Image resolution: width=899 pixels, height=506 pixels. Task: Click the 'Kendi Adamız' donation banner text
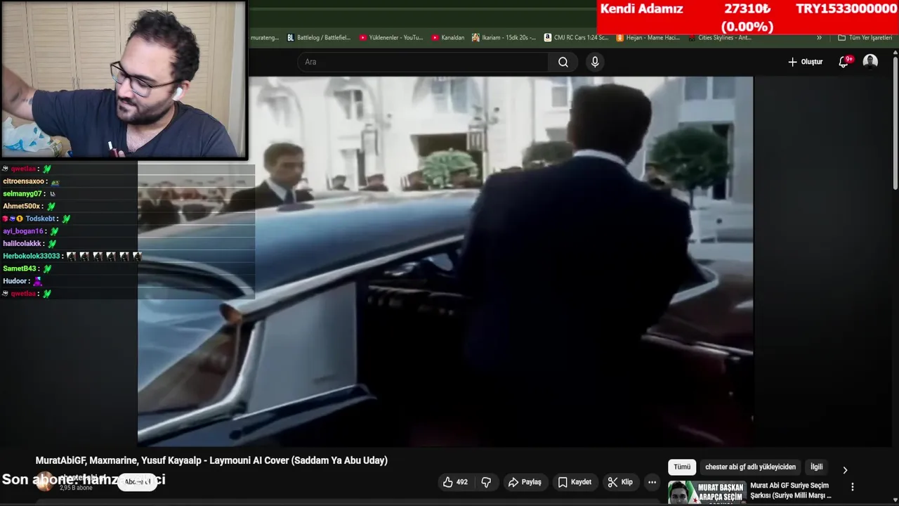[641, 9]
